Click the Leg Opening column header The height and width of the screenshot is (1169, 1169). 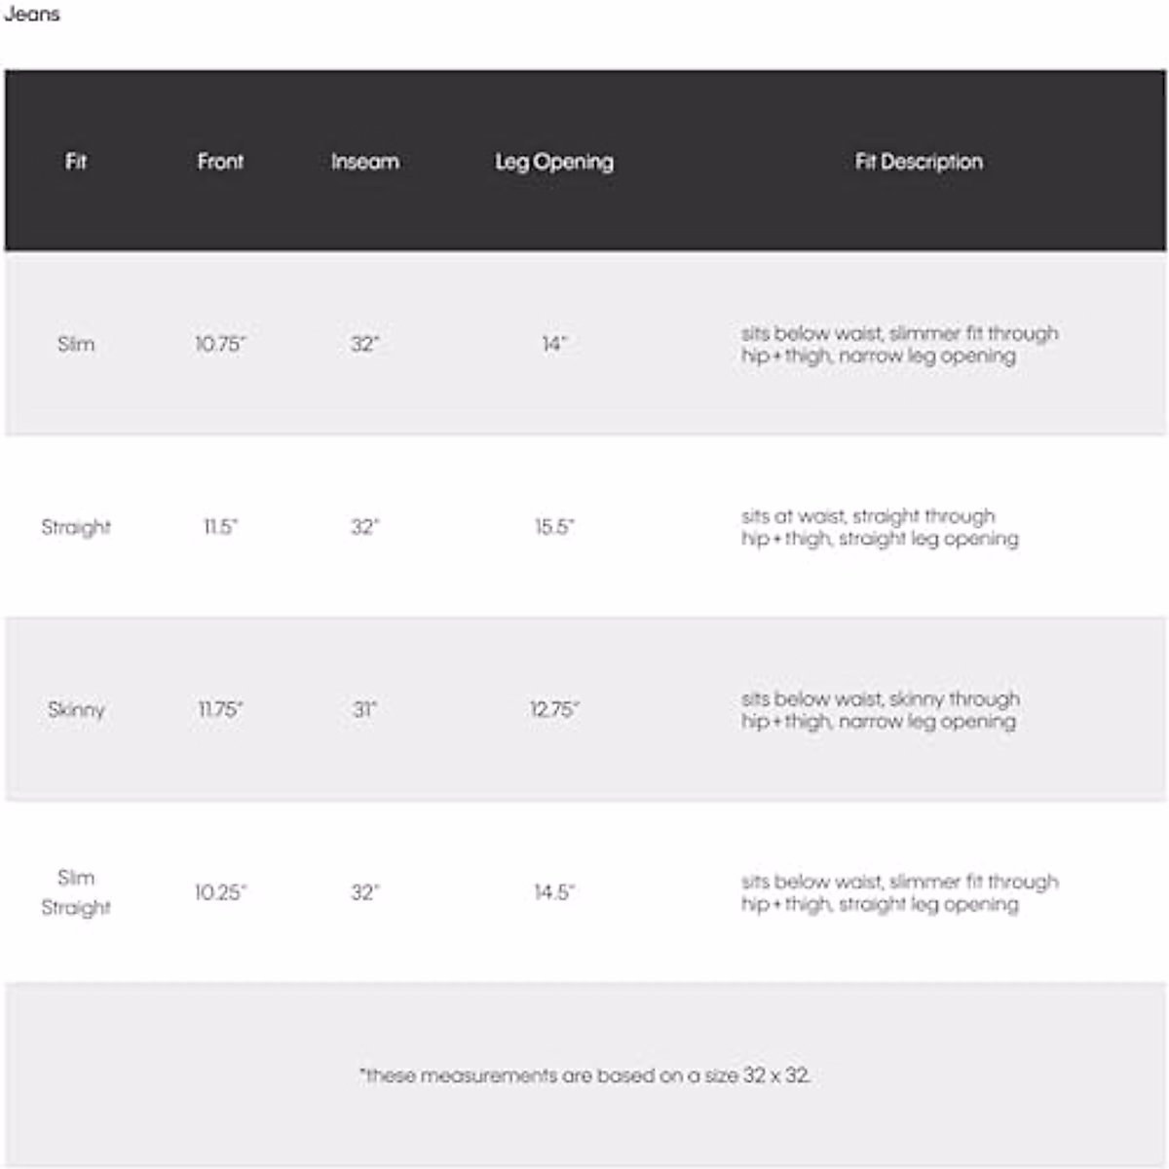point(554,162)
